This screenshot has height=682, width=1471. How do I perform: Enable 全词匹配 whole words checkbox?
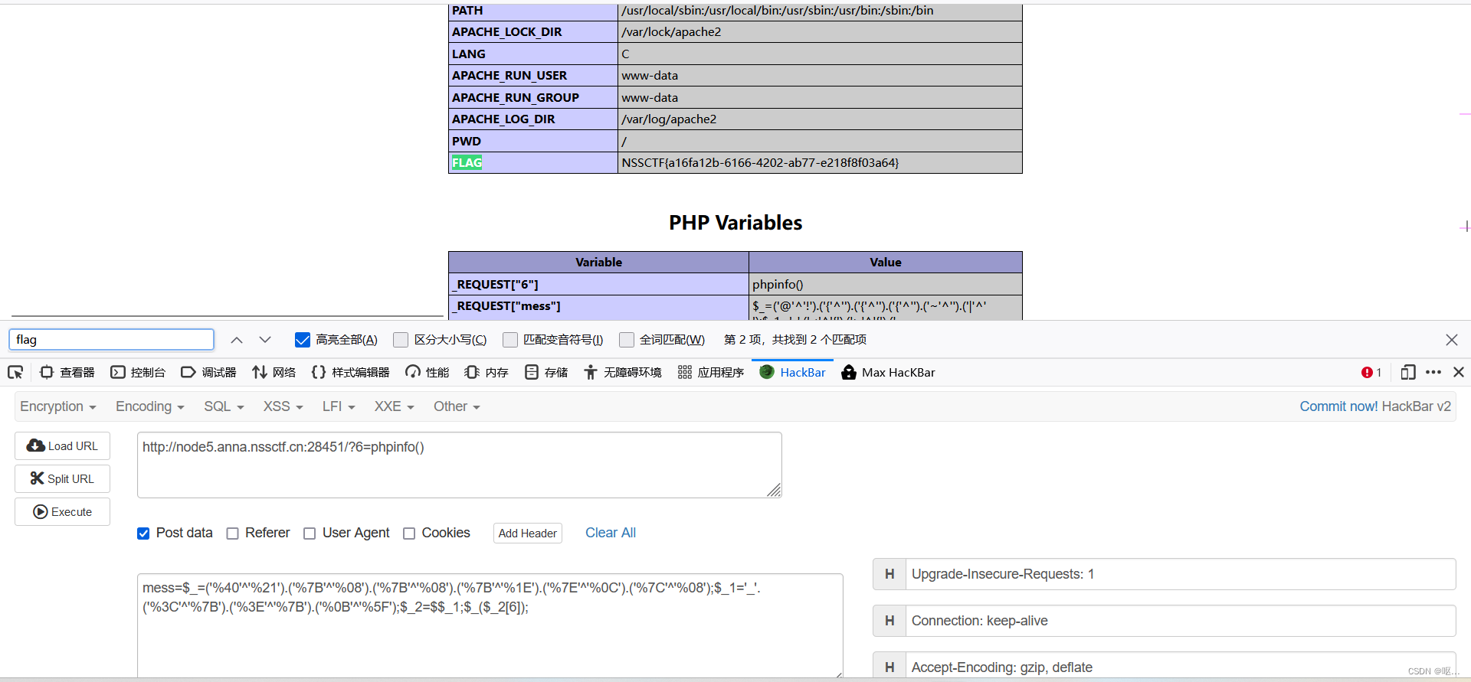click(627, 340)
